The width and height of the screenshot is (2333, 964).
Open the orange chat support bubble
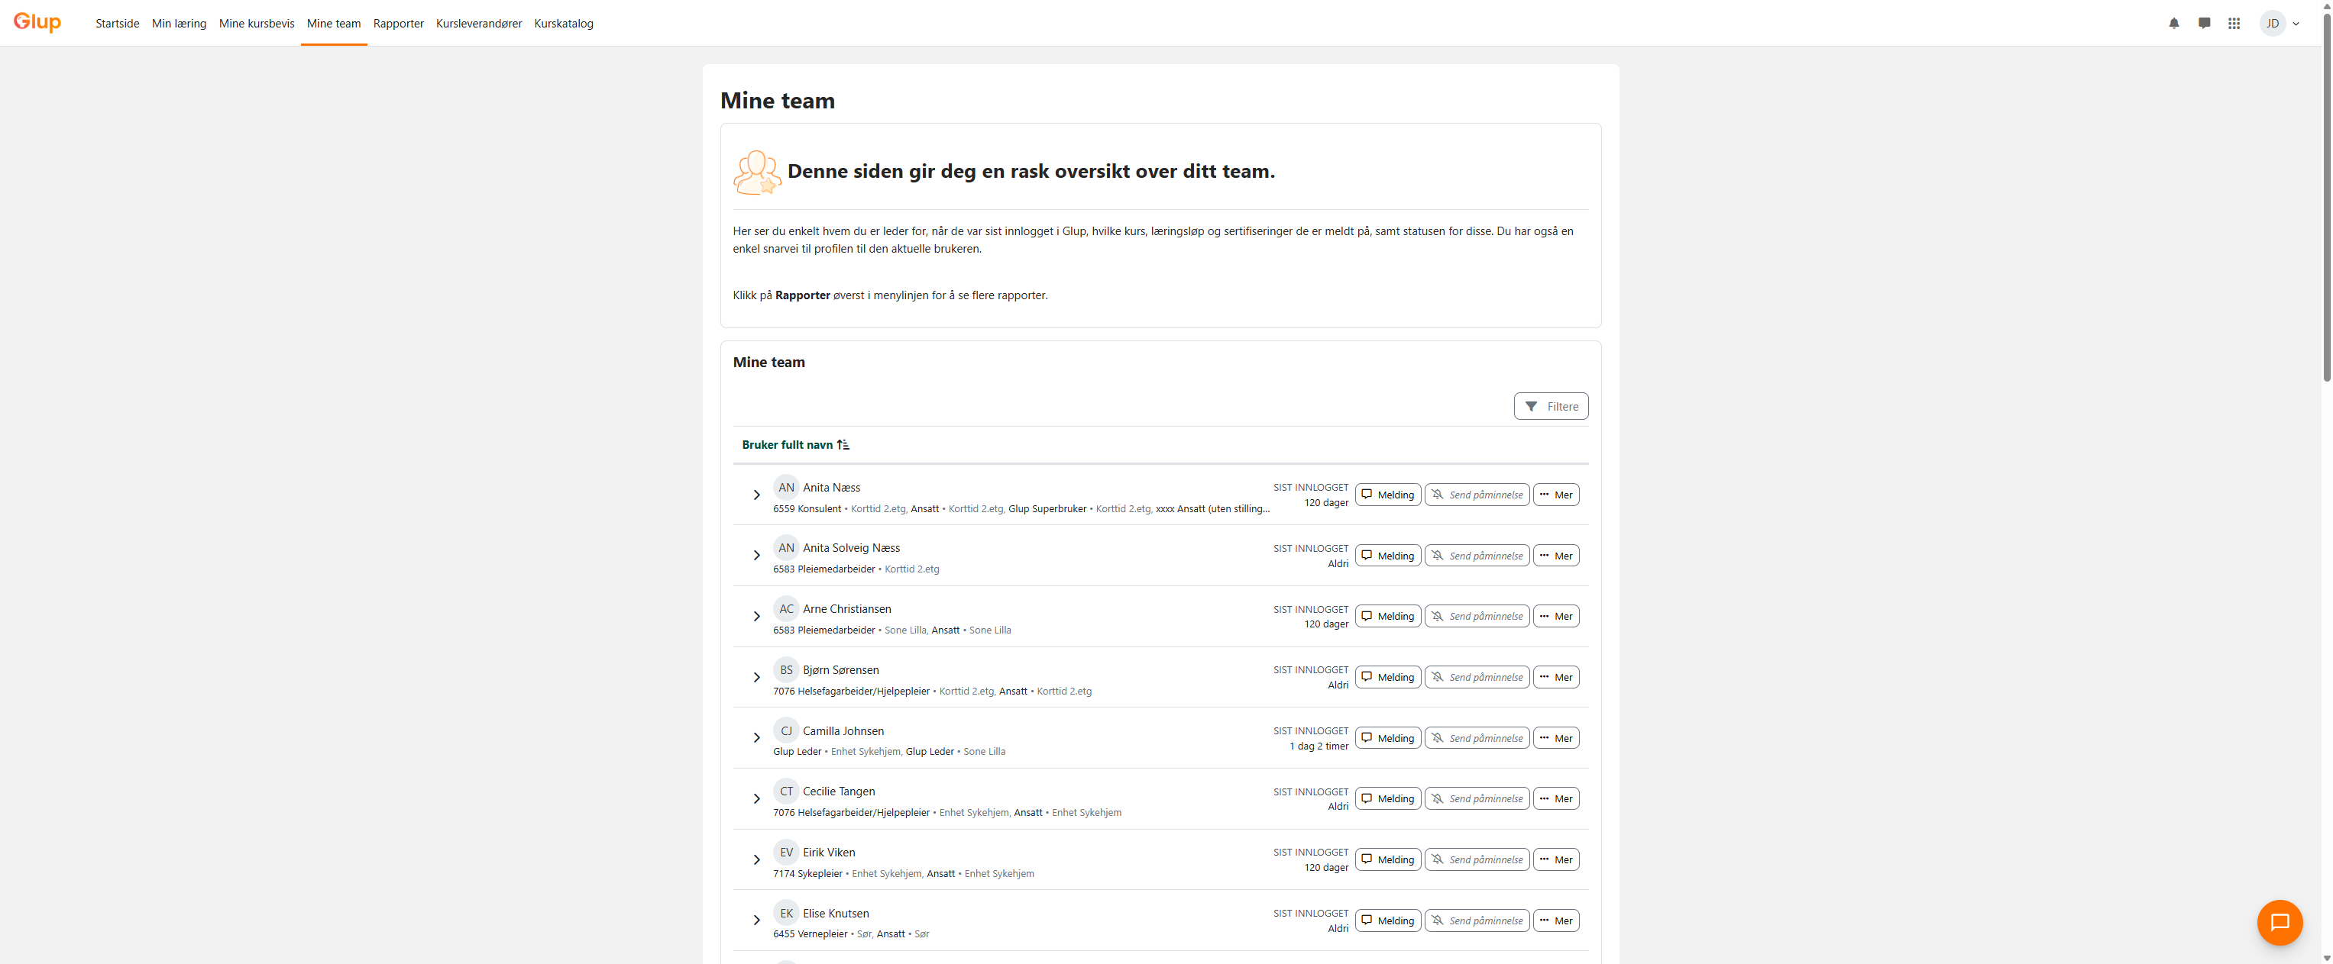pos(2279,921)
